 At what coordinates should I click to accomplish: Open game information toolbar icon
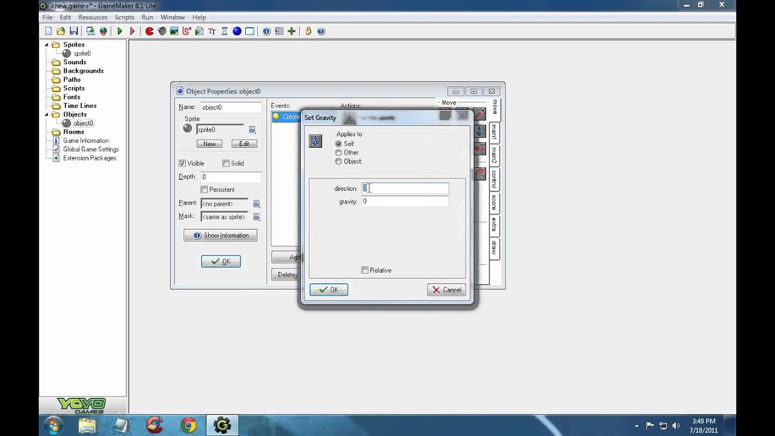point(266,31)
